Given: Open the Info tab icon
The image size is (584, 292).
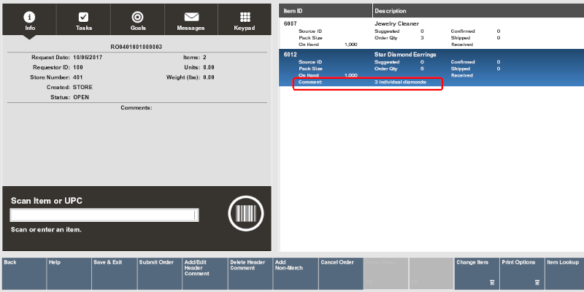Looking at the screenshot, I should (x=30, y=17).
